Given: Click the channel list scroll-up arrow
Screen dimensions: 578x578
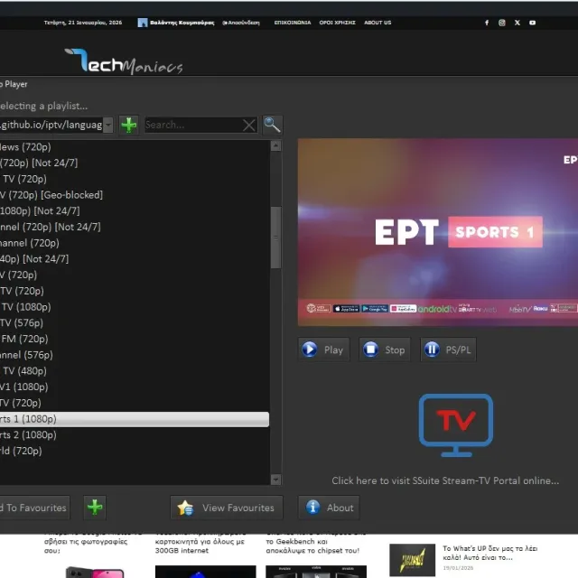Looking at the screenshot, I should (x=275, y=145).
